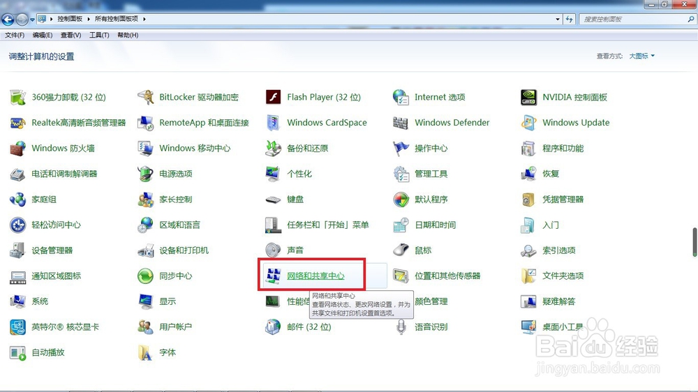Open 查看方式 大图标 dropdown
This screenshot has width=698, height=392.
(x=641, y=56)
